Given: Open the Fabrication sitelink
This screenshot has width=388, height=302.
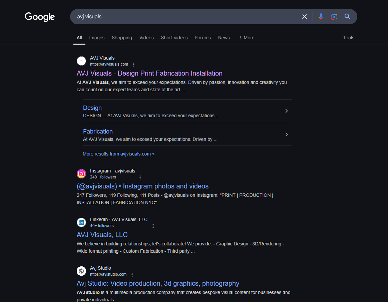Looking at the screenshot, I should 98,132.
